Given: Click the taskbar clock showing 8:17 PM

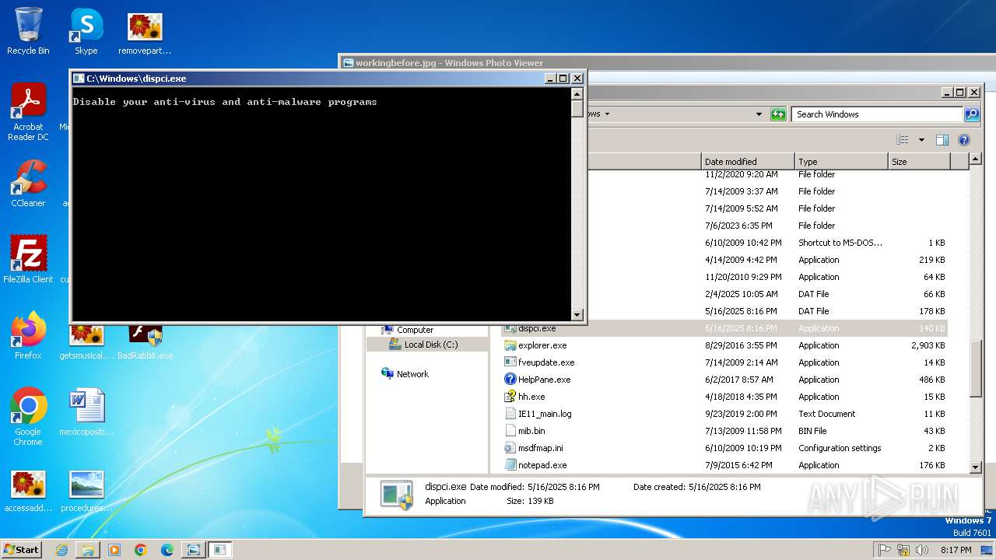Looking at the screenshot, I should click(956, 550).
